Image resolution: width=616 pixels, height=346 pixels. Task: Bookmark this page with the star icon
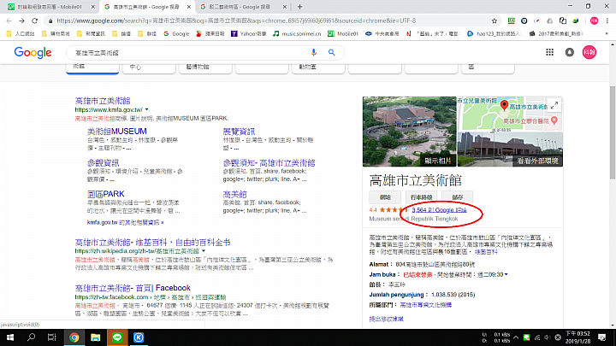pyautogui.click(x=495, y=21)
